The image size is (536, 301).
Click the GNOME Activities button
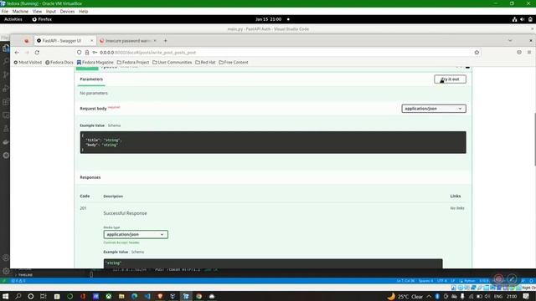13,19
